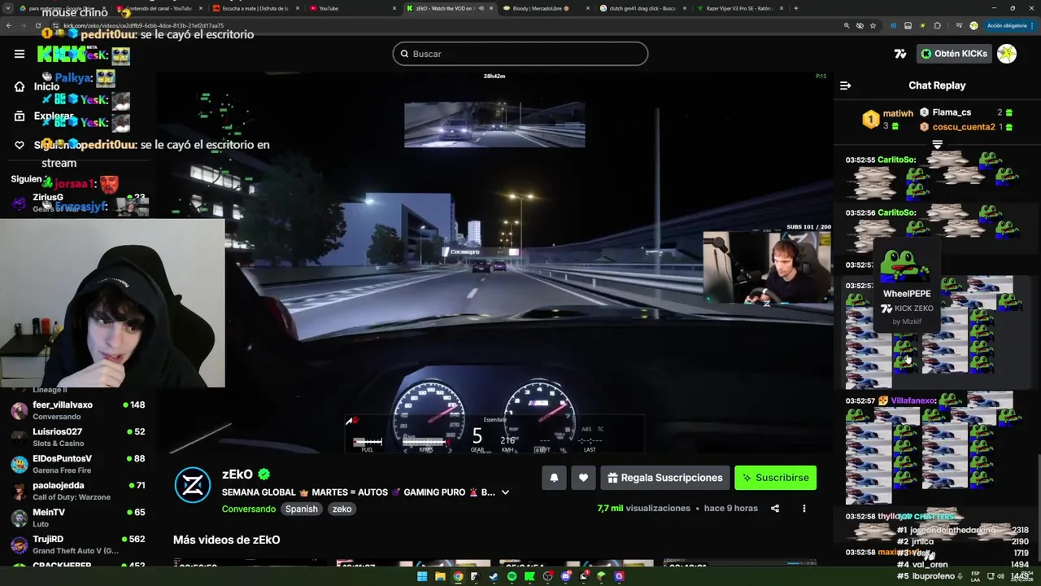The image size is (1041, 586).
Task: Click matiwh in gift leaderboard
Action: coord(898,114)
